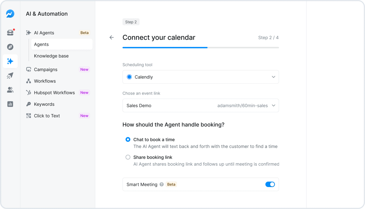Open the contacts people icon
Screen dimensions: 365x209
[10, 90]
